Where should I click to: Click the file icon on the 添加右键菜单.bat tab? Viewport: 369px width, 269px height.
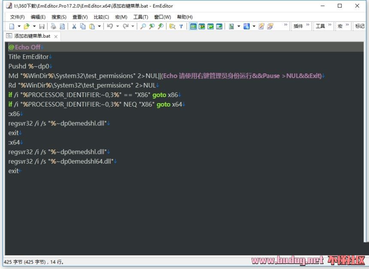[x=9, y=36]
